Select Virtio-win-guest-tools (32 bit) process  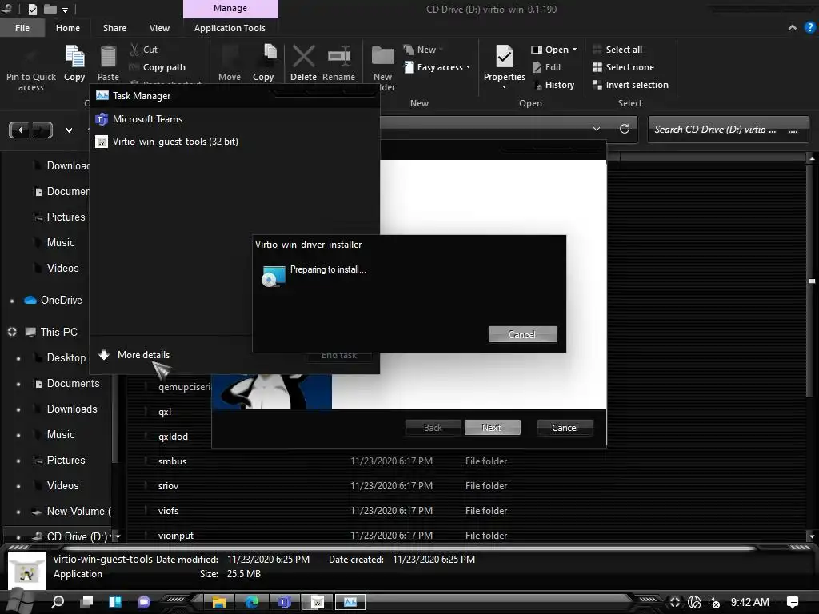235,142
